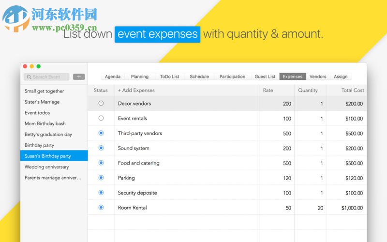The image size is (387, 242).
Task: Click the Total Cost column header
Action: 353,91
